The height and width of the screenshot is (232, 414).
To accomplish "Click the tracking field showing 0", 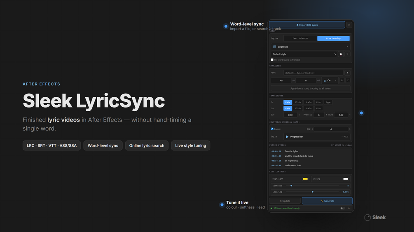I will coord(306,80).
